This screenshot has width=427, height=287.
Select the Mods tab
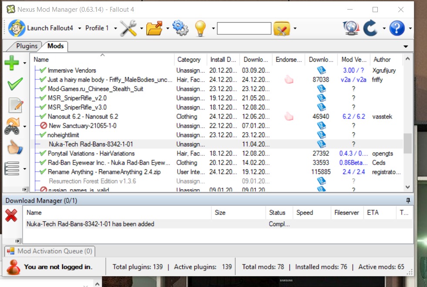pos(56,46)
